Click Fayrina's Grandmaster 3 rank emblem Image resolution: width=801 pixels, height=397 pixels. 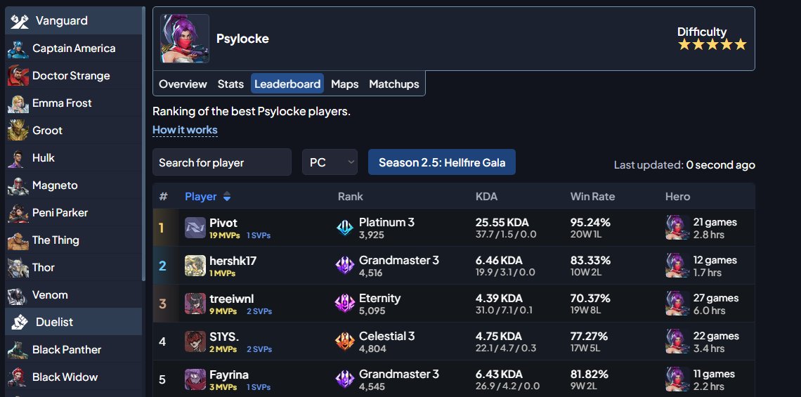click(x=345, y=379)
